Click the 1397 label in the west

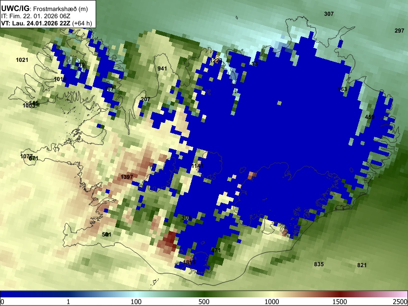(127, 177)
